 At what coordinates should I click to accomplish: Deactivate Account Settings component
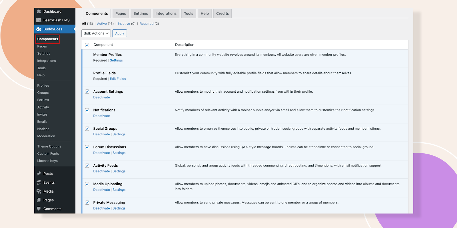(x=101, y=97)
